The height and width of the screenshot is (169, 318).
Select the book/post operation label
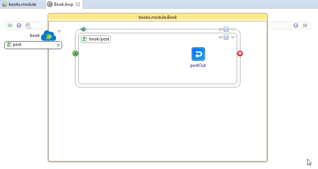[96, 39]
